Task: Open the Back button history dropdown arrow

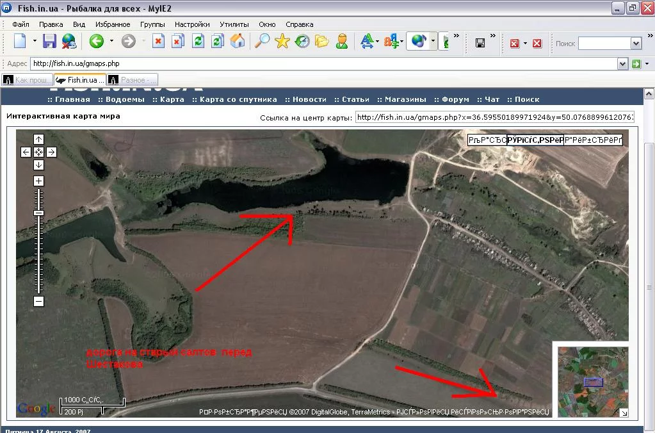Action: 111,42
